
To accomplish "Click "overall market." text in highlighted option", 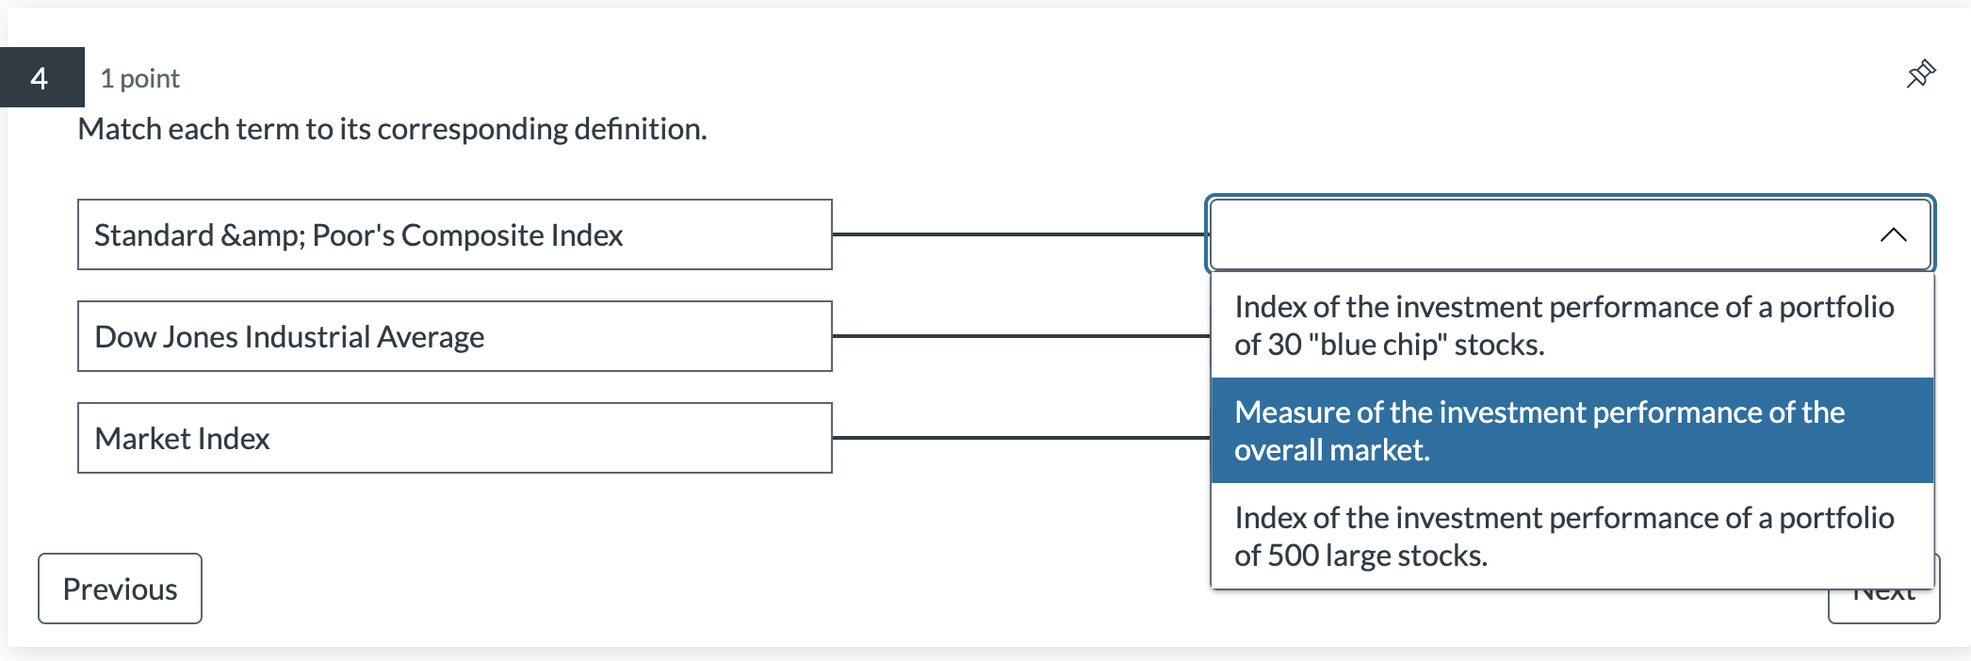I will coord(1331,451).
